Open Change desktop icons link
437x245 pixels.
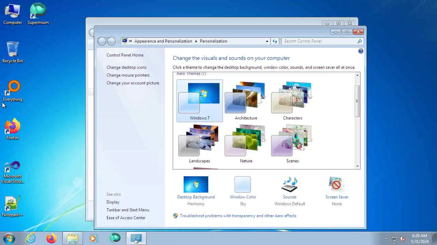(x=126, y=67)
